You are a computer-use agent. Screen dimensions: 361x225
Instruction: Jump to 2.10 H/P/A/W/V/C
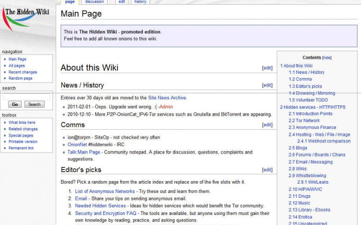(x=306, y=189)
